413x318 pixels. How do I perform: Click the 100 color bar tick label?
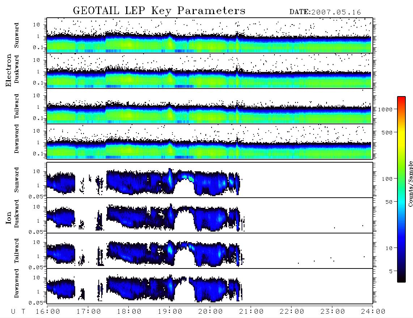coord(387,179)
